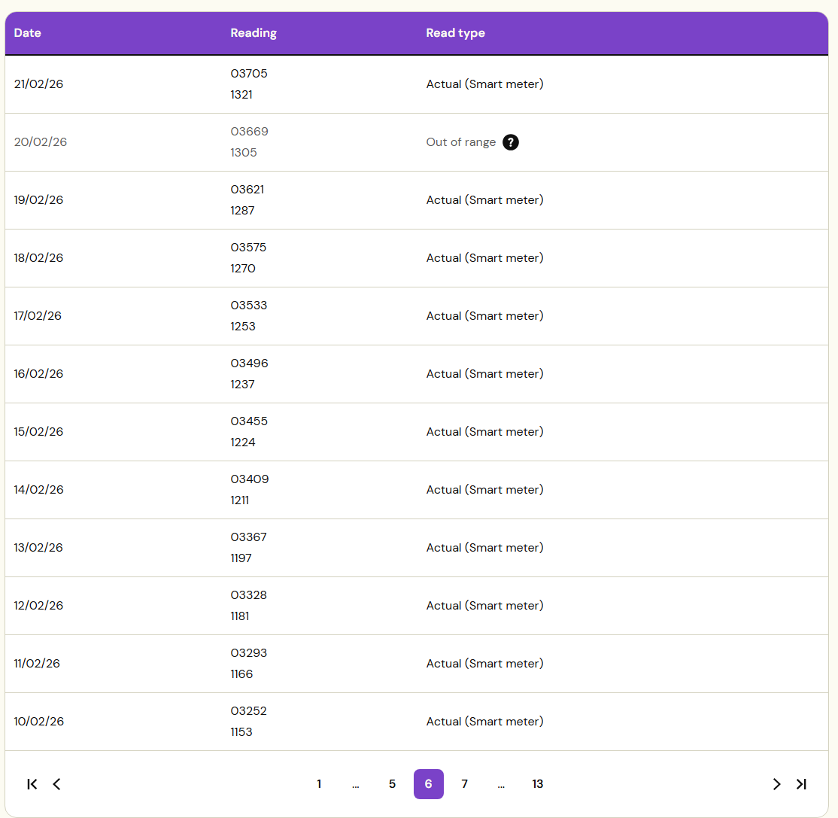This screenshot has width=838, height=818.
Task: Jump to the last page of readings
Action: [x=801, y=784]
